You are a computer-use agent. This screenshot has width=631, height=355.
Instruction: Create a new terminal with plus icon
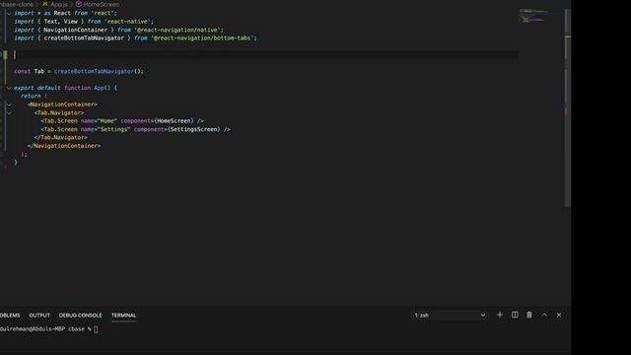(500, 316)
